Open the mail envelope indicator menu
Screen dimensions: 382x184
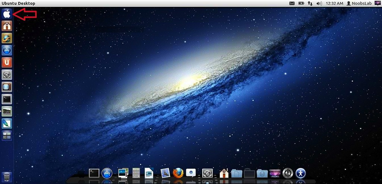292,3
